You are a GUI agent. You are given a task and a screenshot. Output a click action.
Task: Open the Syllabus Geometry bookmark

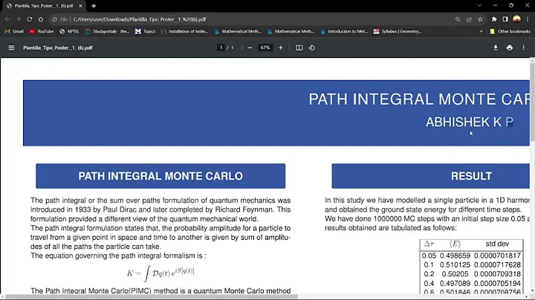point(398,31)
